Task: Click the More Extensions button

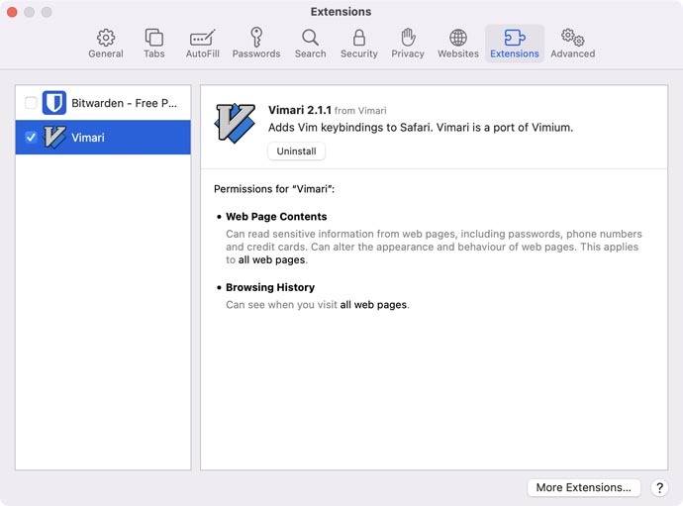Action: point(583,487)
